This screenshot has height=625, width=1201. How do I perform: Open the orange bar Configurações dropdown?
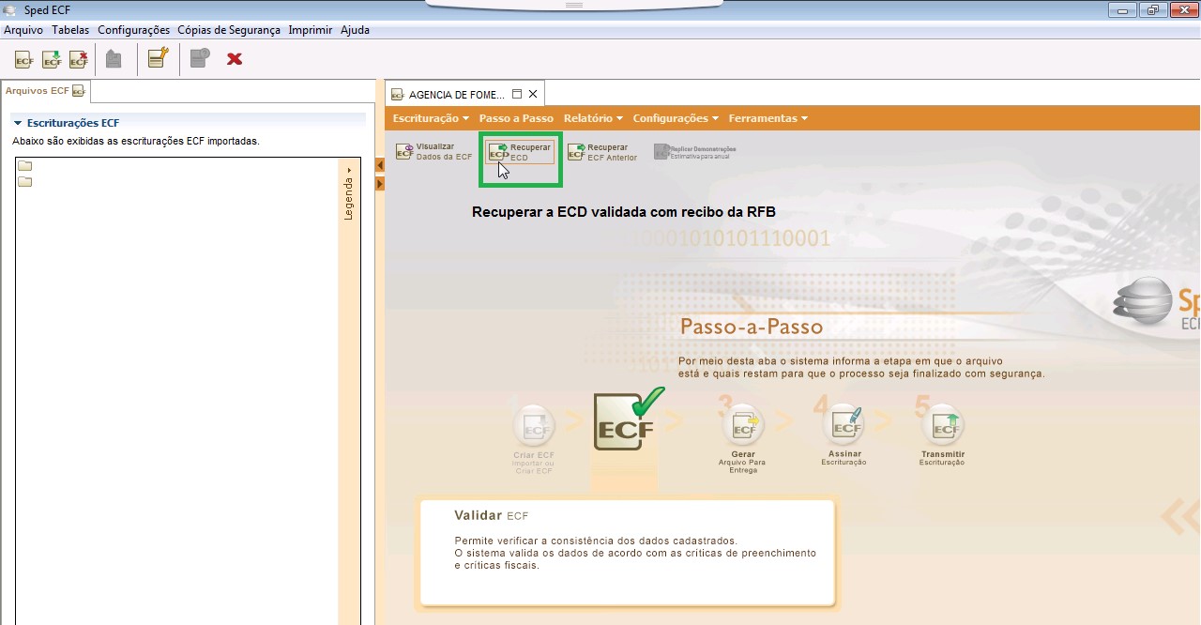pos(676,118)
